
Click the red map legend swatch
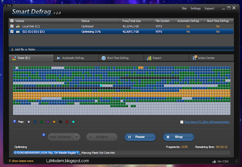pos(67,122)
